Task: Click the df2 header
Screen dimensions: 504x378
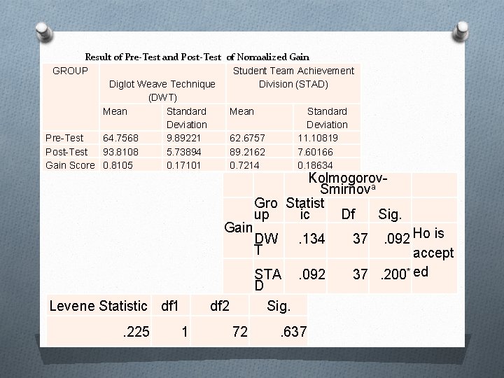Action: click(x=220, y=306)
